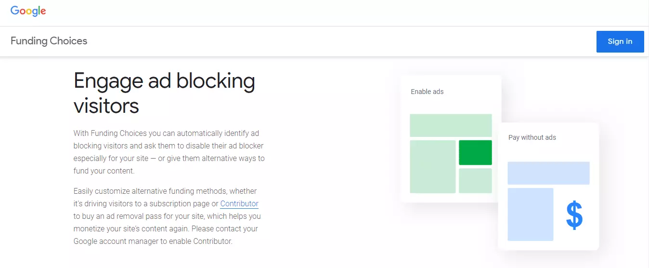Click the wide light green banner block
Viewport: 649px width, 268px height.
[x=451, y=125]
